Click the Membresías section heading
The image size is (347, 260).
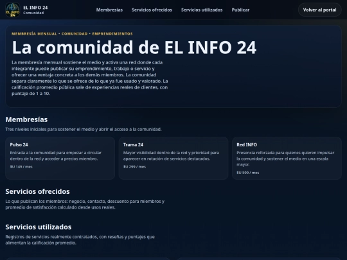(x=26, y=119)
